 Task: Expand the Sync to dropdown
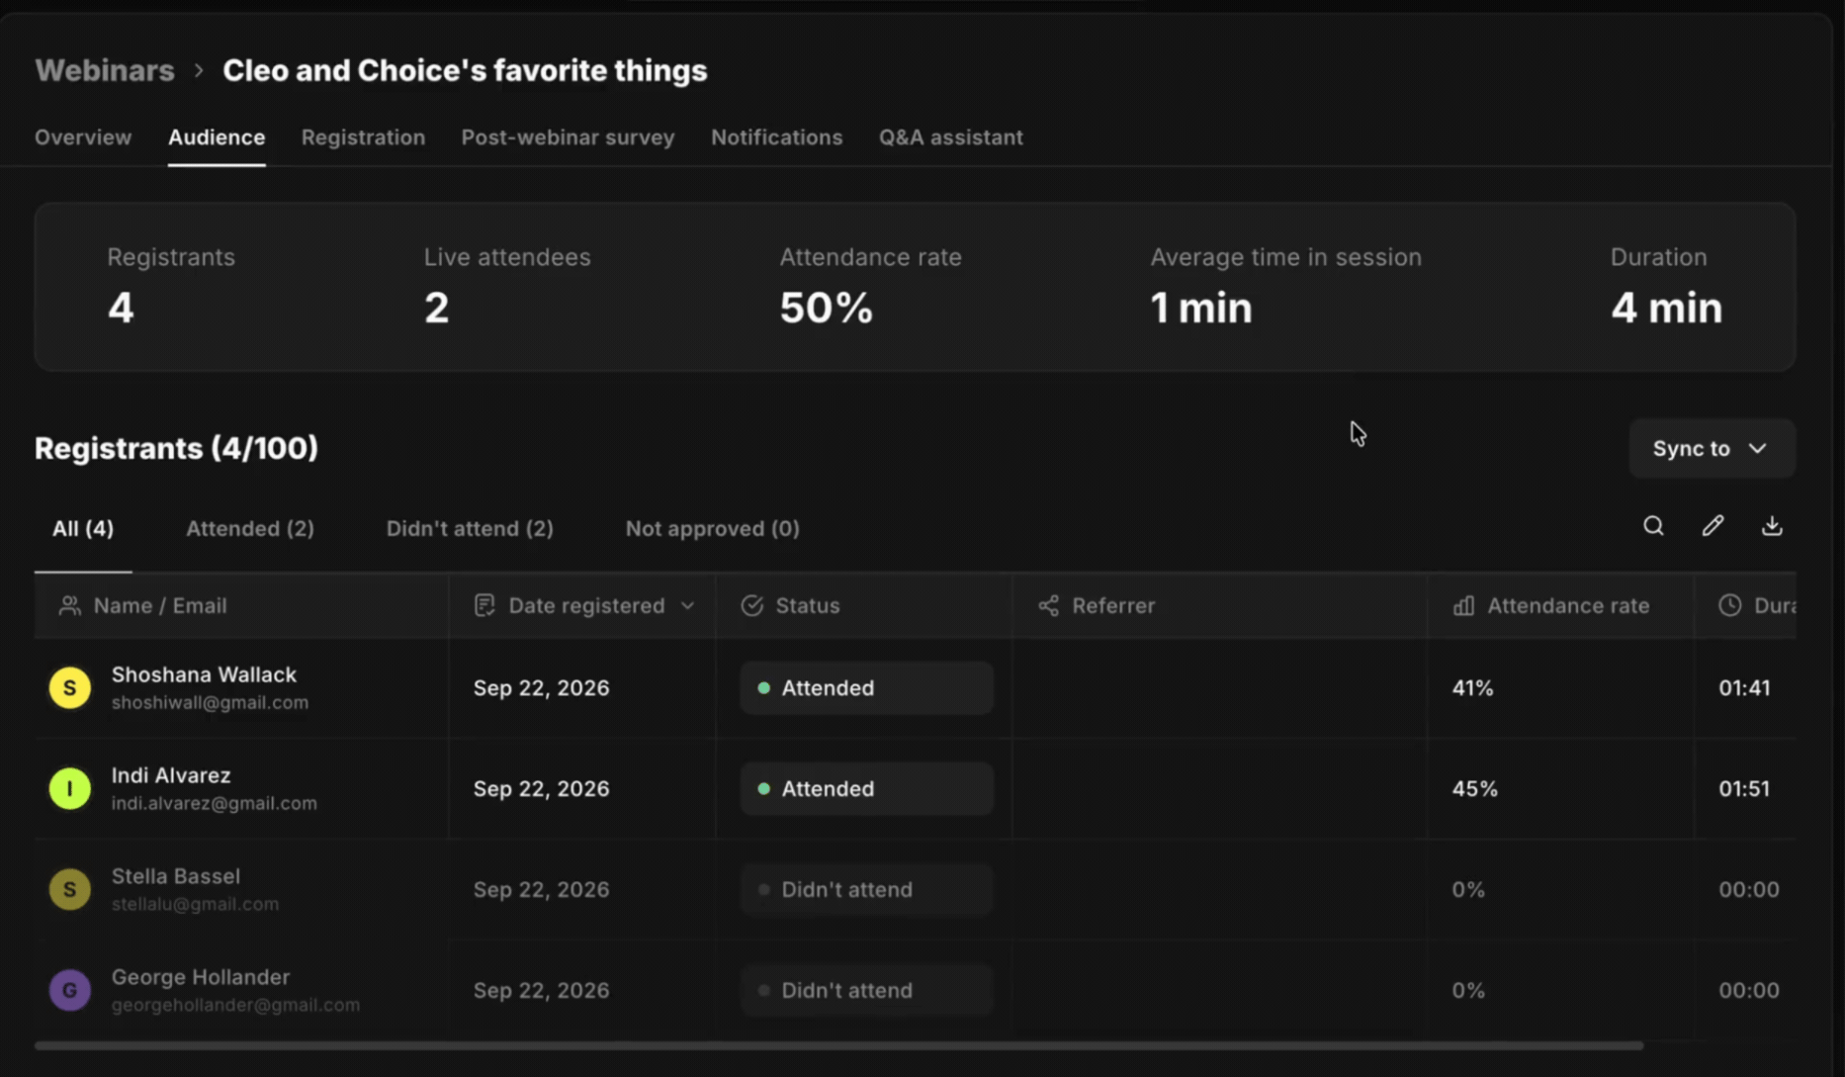[1712, 449]
